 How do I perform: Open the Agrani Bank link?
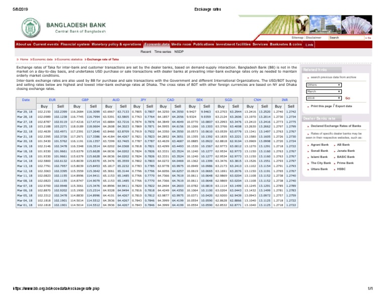pos(320,145)
